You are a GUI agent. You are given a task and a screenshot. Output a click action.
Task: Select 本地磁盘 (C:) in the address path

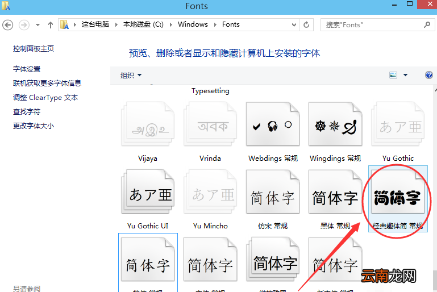(x=143, y=24)
